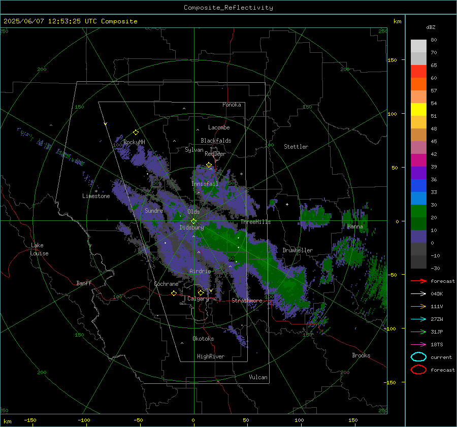Click the Ponoka city label
Image resolution: width=457 pixels, height=427 pixels.
click(x=232, y=105)
